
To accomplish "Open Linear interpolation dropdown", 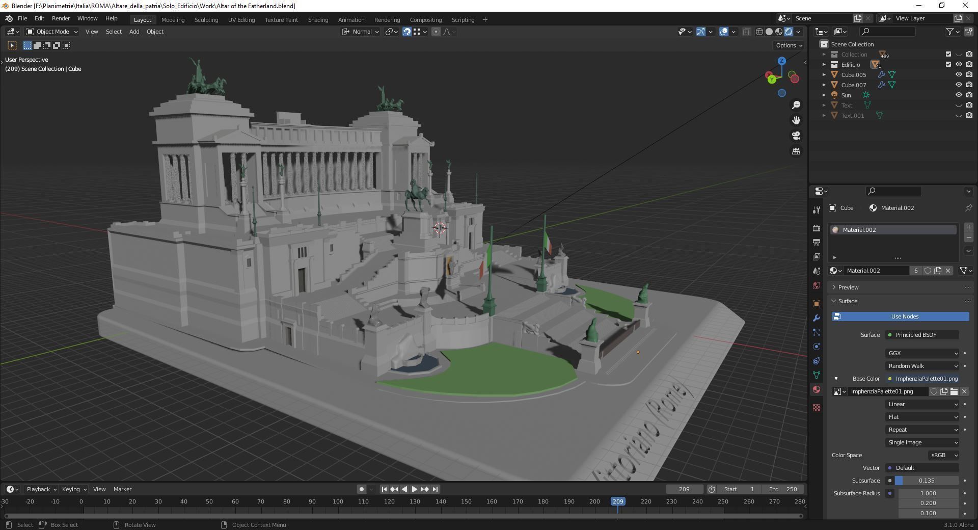I will pyautogui.click(x=922, y=404).
